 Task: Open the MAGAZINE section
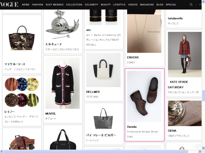(x=147, y=4)
